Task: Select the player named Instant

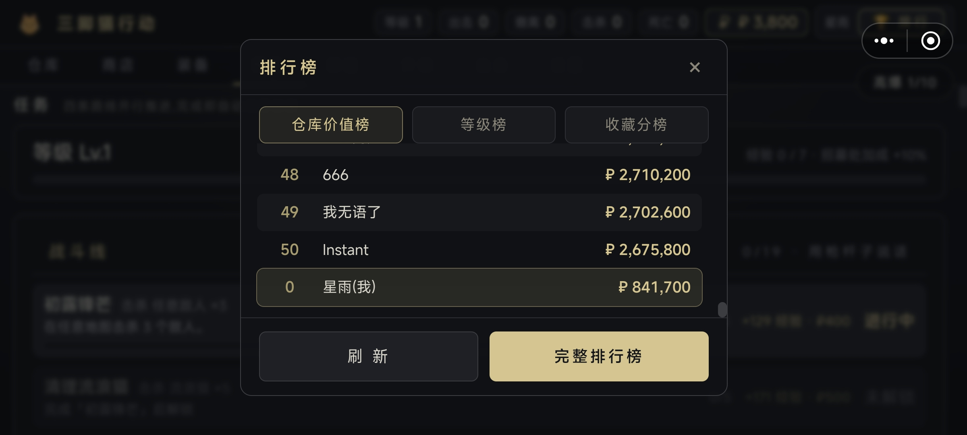Action: [x=345, y=250]
